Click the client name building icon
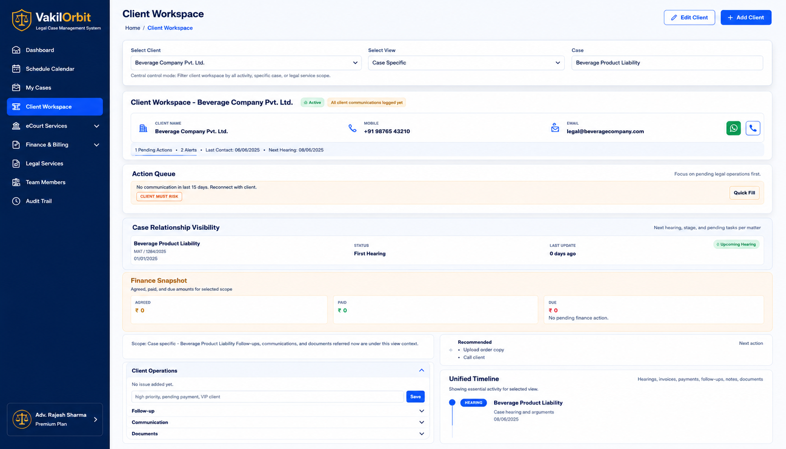Viewport: 786px width, 449px height. point(143,128)
